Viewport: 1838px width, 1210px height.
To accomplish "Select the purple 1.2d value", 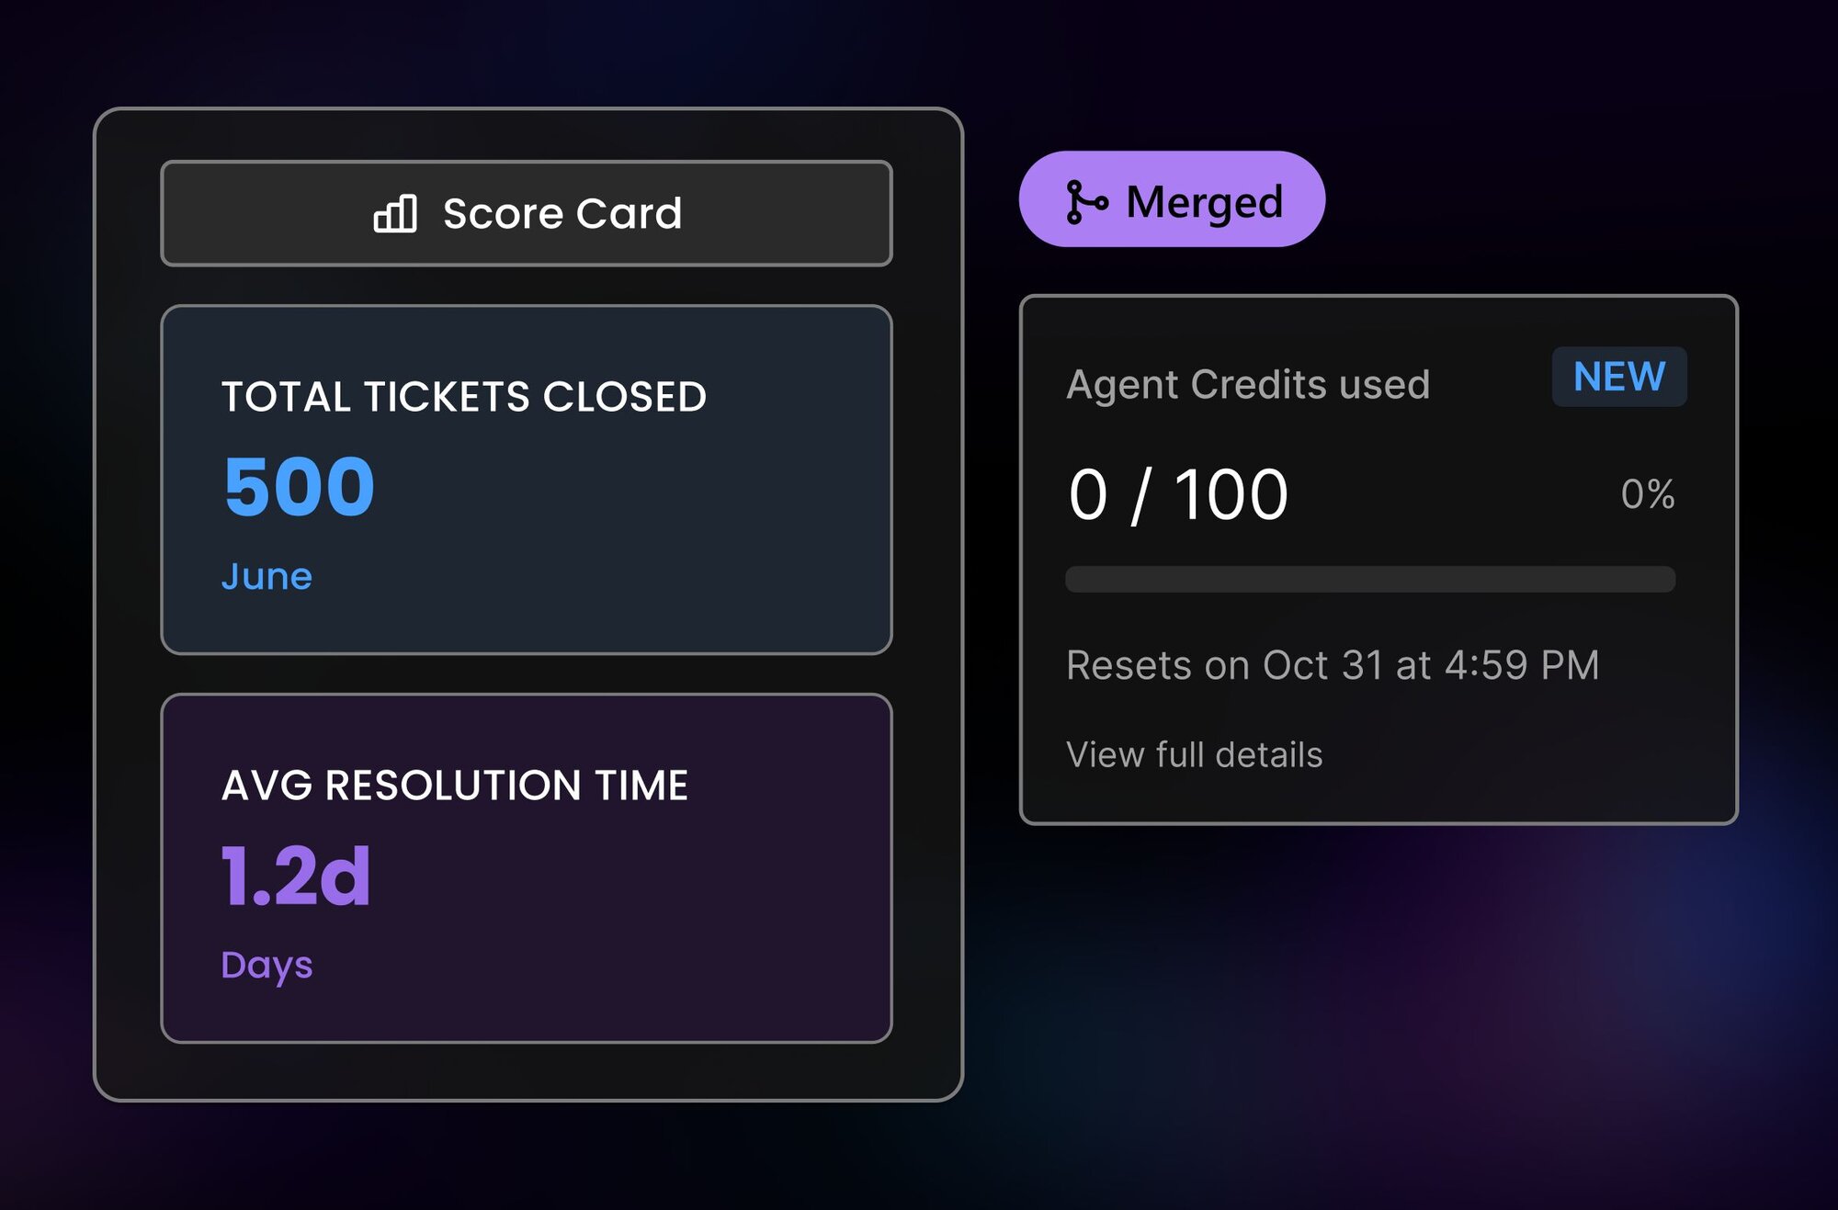I will pos(296,876).
